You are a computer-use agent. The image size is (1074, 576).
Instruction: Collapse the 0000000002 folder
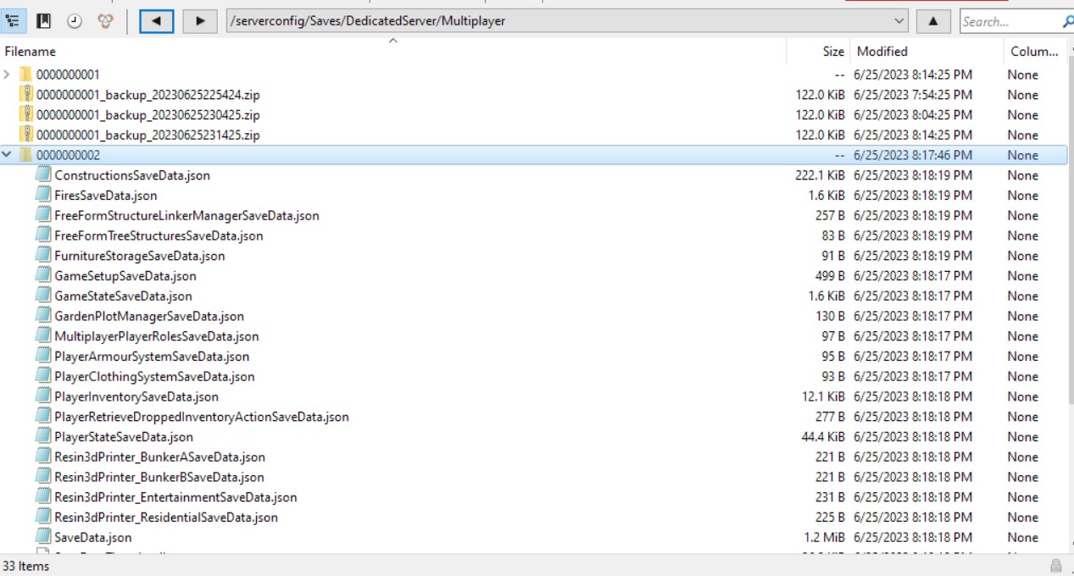click(8, 155)
